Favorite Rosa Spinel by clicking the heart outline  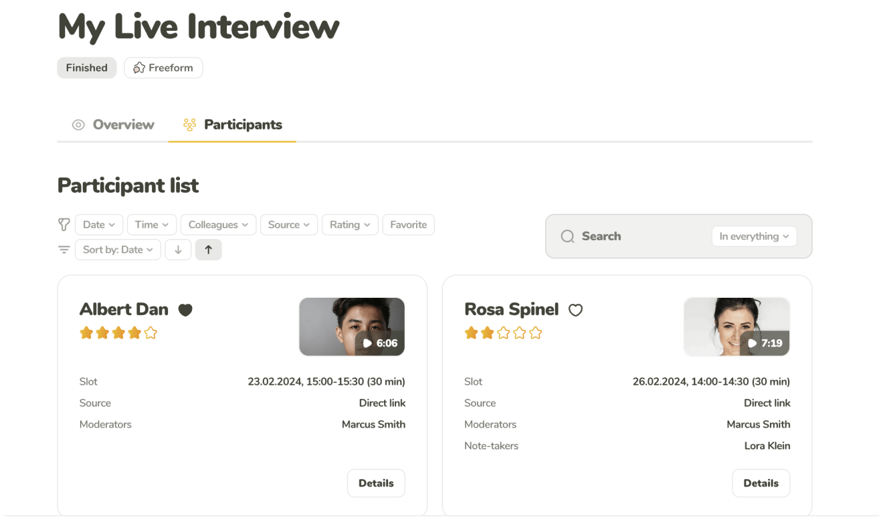tap(575, 310)
